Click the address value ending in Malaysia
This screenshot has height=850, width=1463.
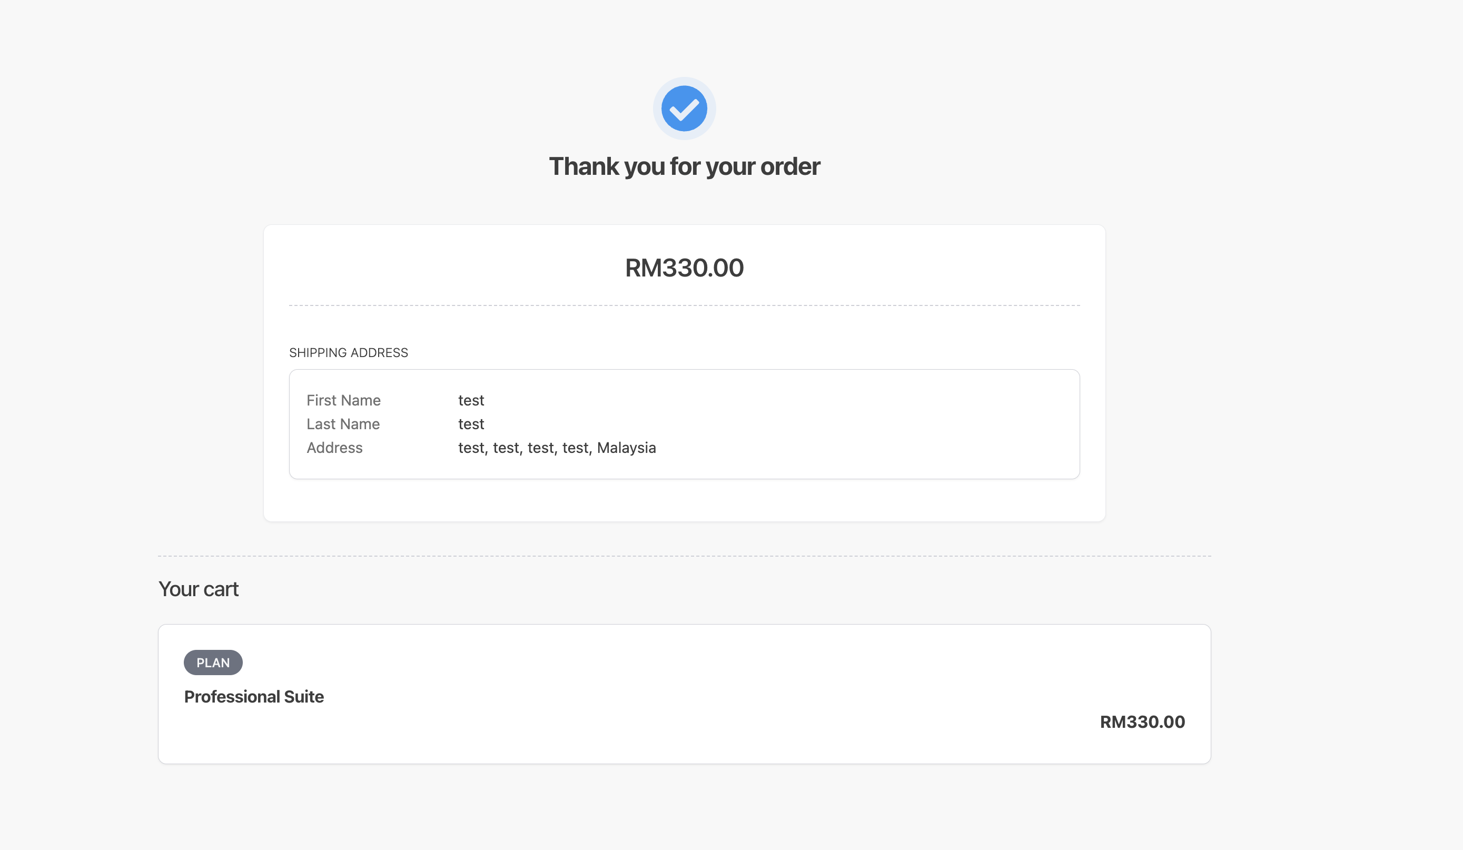point(557,448)
